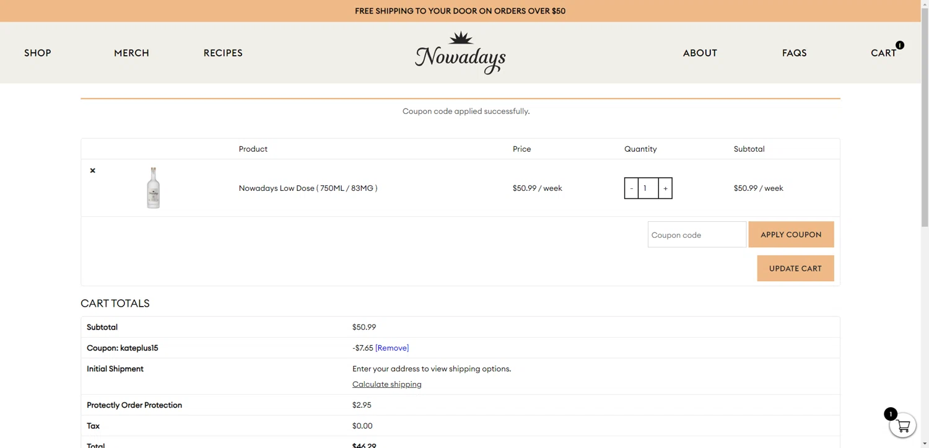Viewport: 929px width, 448px height.
Task: Expand the Calculate shipping link
Action: (x=387, y=384)
